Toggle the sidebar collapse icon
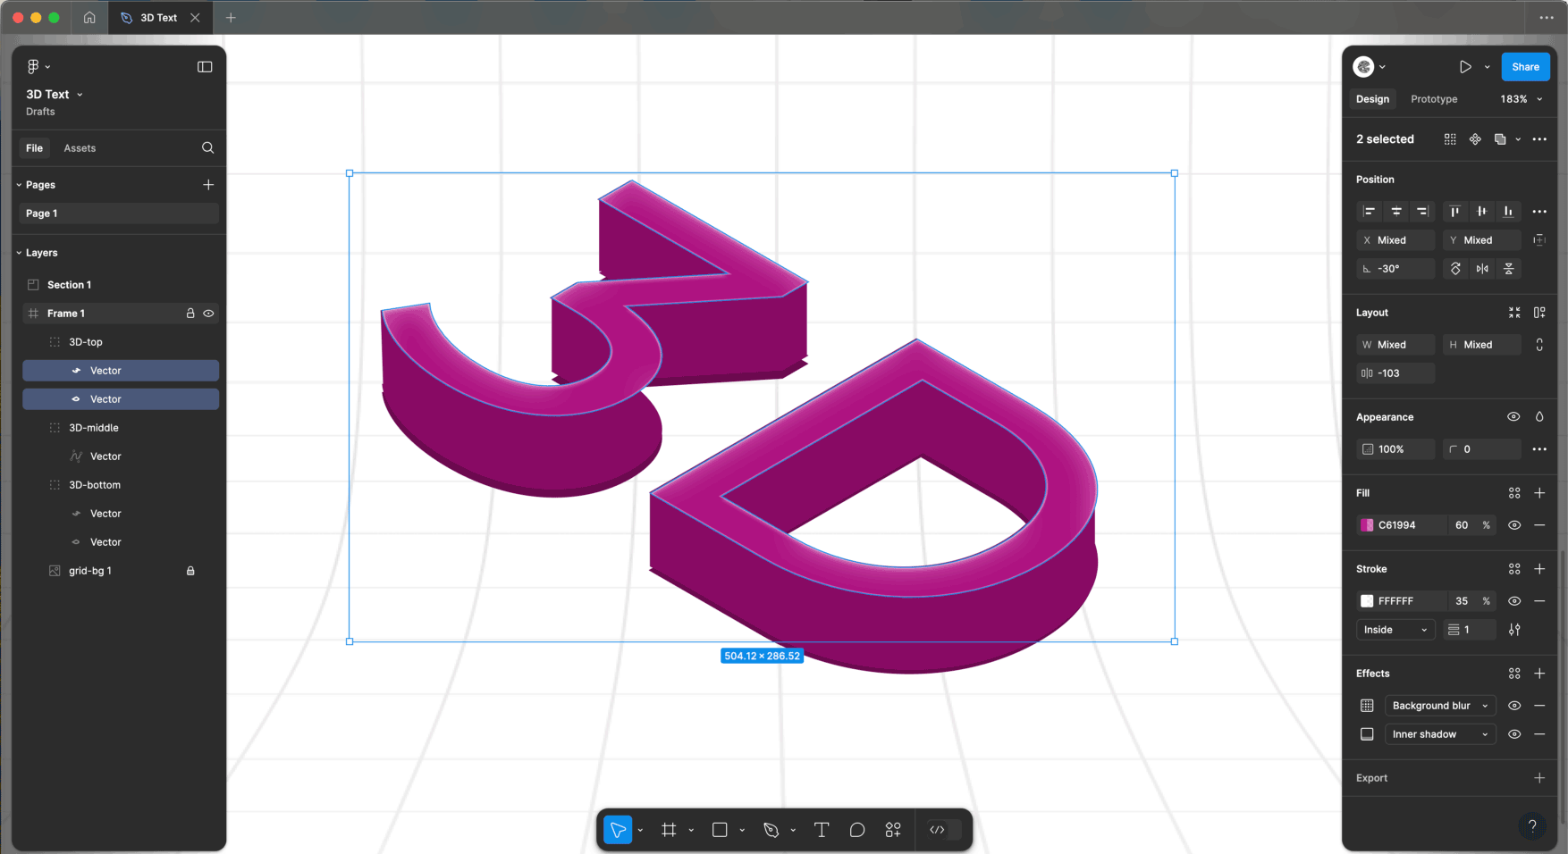The width and height of the screenshot is (1568, 854). (x=205, y=67)
